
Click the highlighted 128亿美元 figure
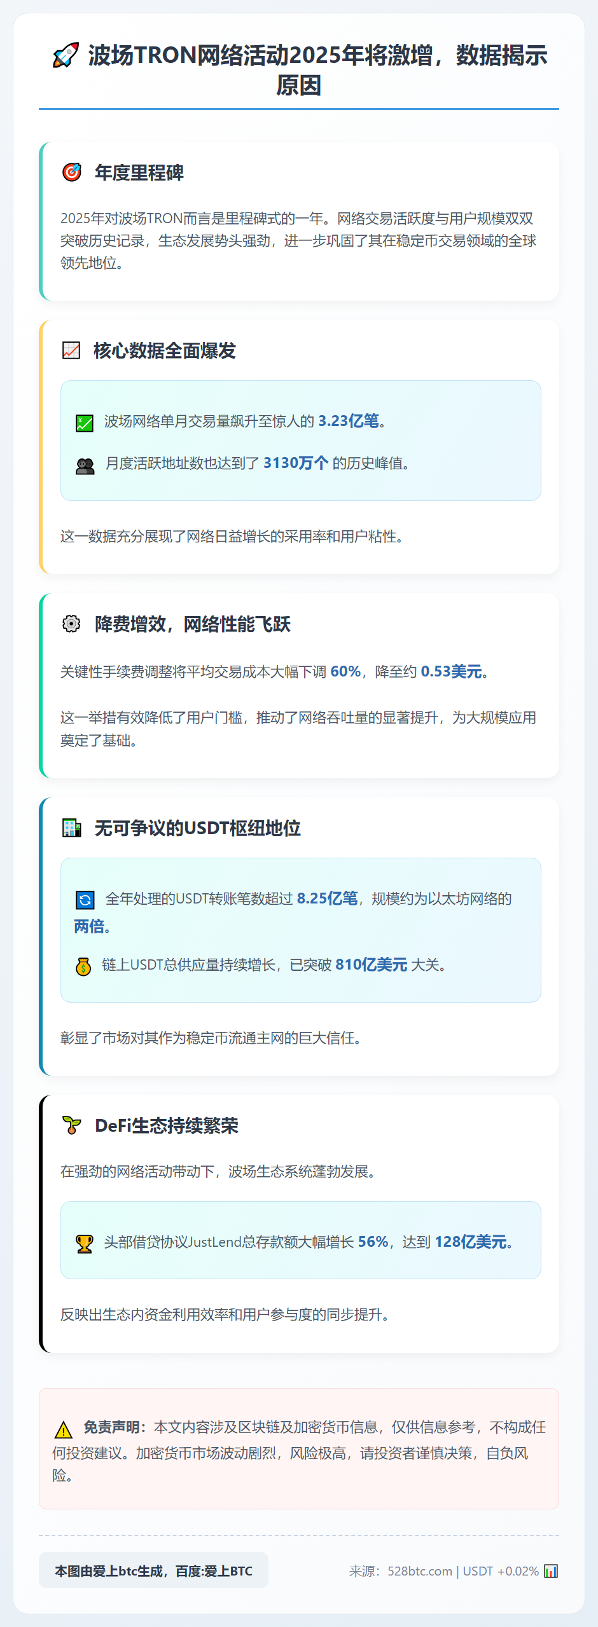(x=471, y=1242)
